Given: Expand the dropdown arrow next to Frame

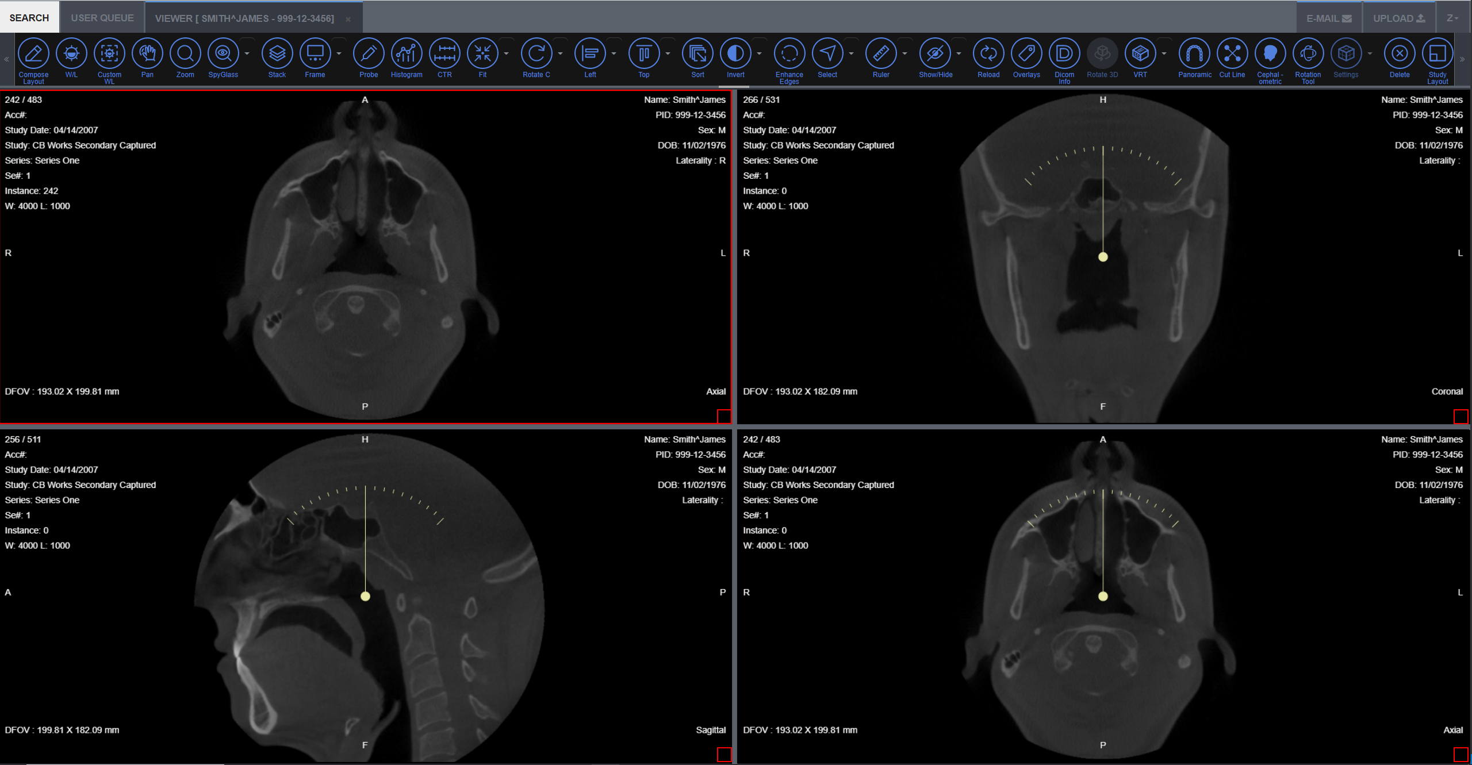Looking at the screenshot, I should 339,54.
